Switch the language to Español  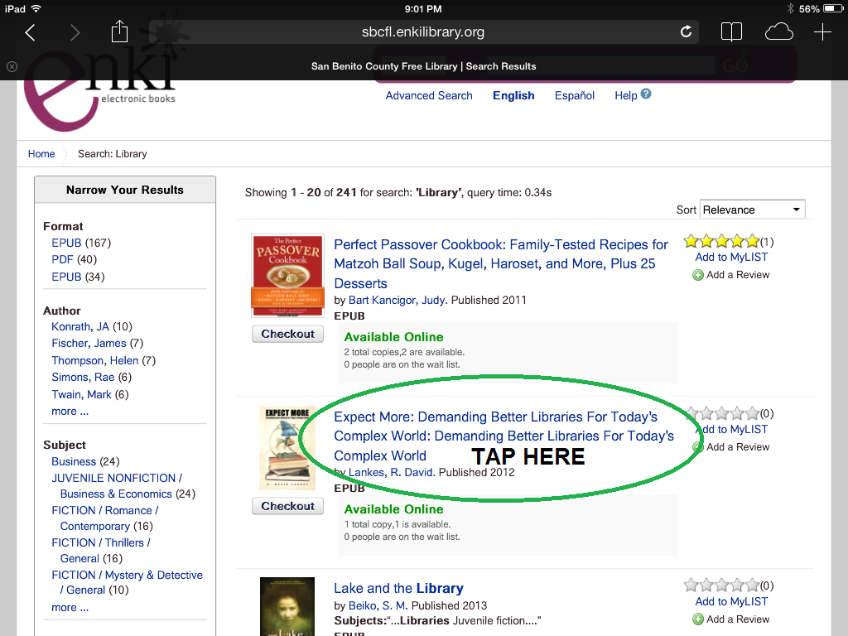point(575,96)
